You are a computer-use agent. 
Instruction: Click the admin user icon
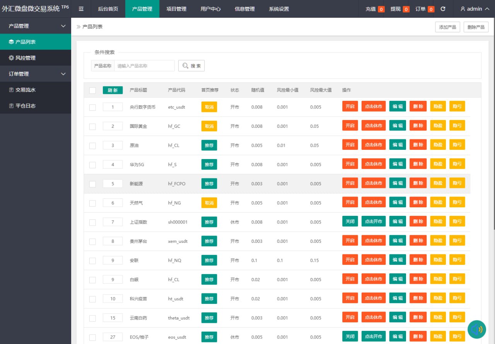(x=463, y=9)
